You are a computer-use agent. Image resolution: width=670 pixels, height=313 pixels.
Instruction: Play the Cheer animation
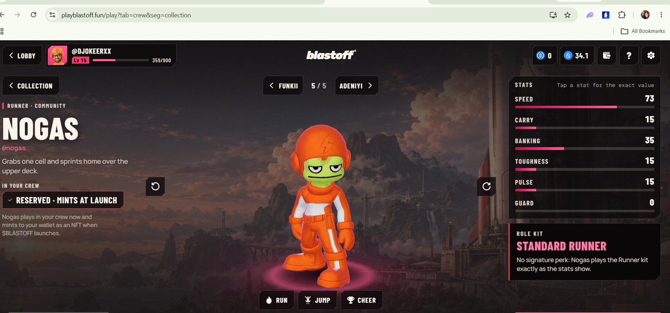point(362,300)
